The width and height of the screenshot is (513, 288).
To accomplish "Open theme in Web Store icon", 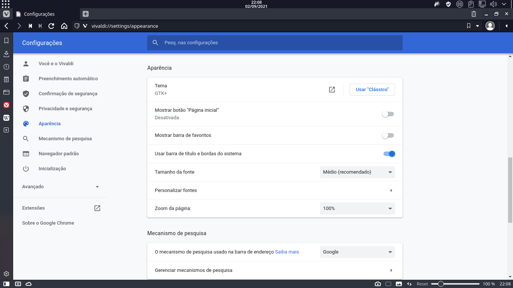I will pos(332,90).
